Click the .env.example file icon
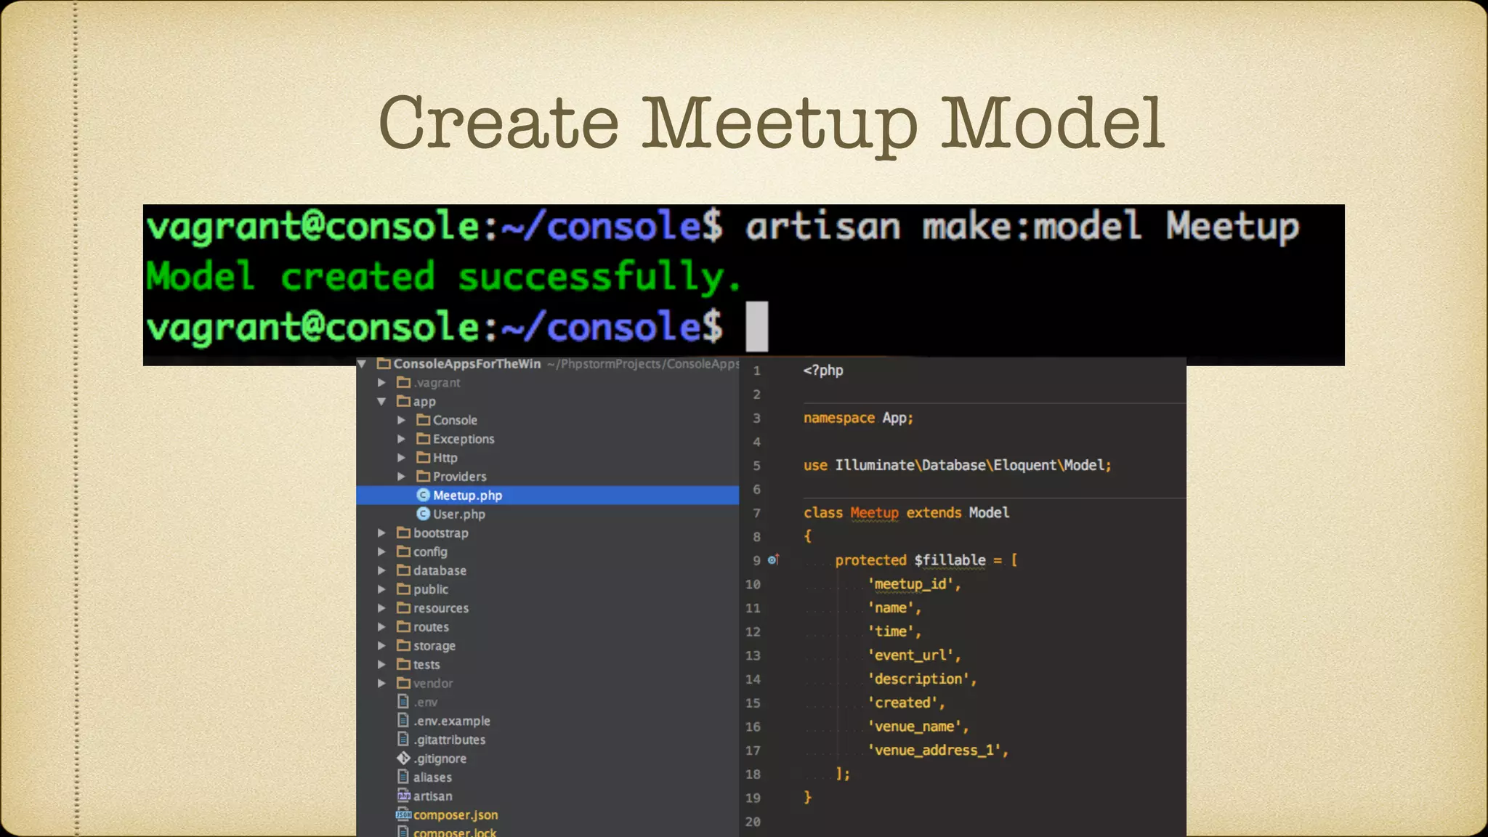Screen dimensions: 1488x837 (403, 720)
